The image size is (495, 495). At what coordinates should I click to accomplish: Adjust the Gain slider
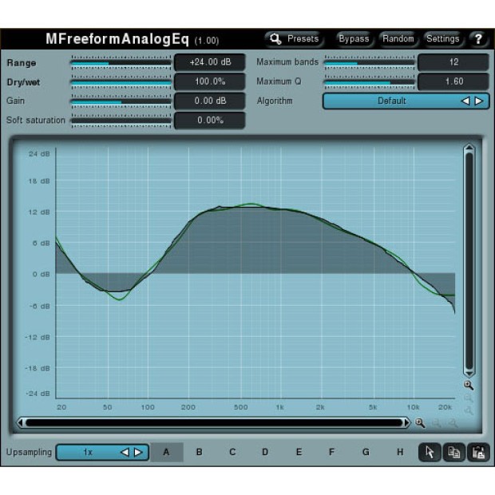click(121, 101)
